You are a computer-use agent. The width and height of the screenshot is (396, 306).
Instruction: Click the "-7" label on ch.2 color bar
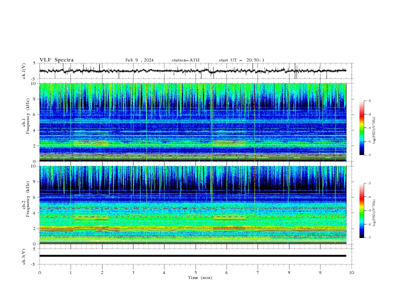tap(368, 238)
